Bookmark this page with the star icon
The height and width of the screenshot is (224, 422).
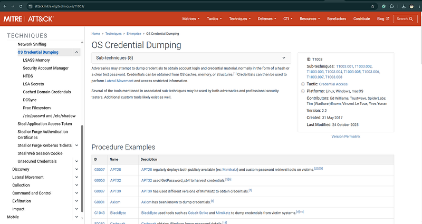(373, 6)
